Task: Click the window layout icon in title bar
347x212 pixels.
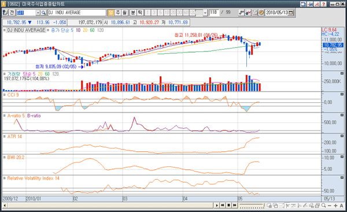Action: tap(303, 4)
